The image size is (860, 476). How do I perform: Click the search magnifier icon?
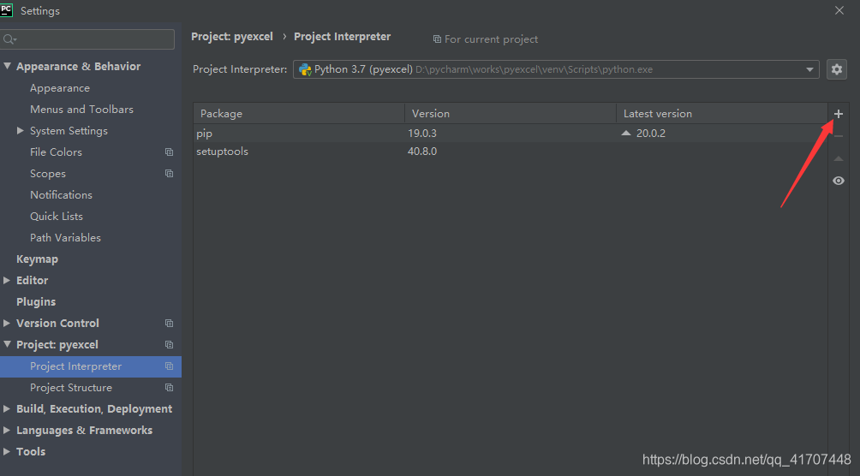(x=9, y=39)
